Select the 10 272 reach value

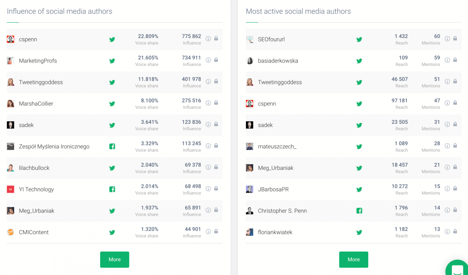click(400, 187)
